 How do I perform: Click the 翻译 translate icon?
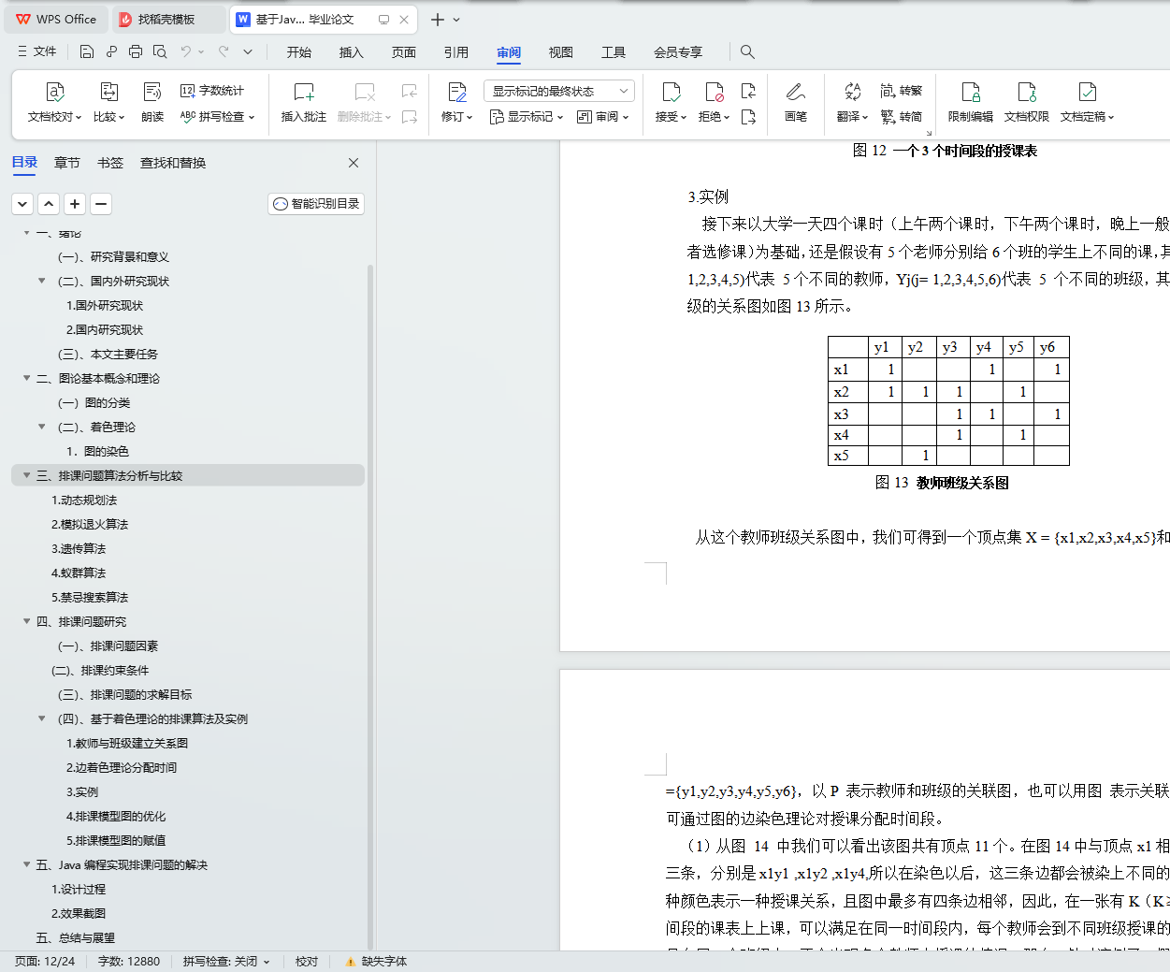pos(852,92)
